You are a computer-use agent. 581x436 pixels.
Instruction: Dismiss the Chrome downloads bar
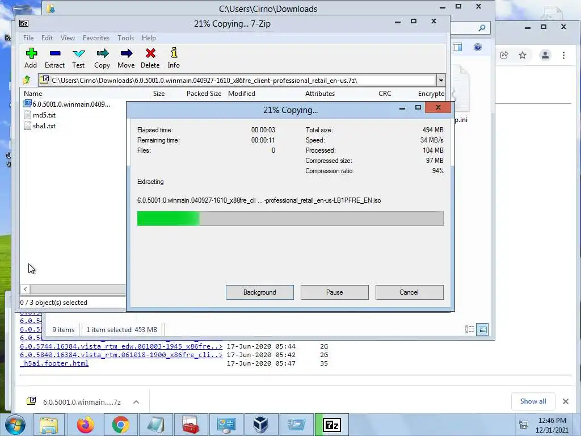click(x=566, y=401)
